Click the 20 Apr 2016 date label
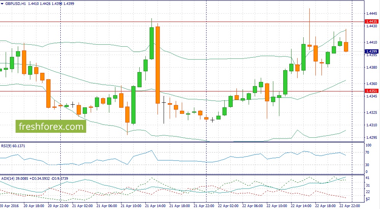This screenshot has width=380, height=209. tap(9, 206)
